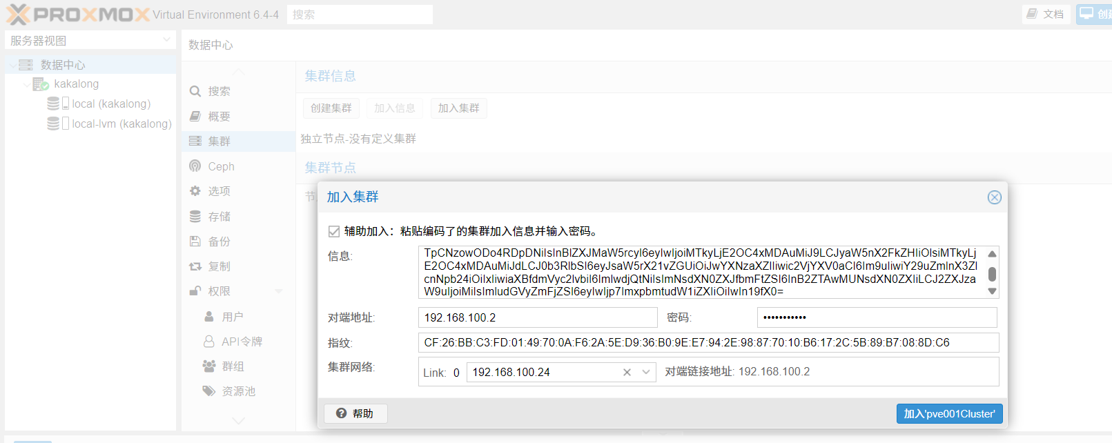Collapse the permissions submenu
The height and width of the screenshot is (443, 1112).
tap(279, 291)
